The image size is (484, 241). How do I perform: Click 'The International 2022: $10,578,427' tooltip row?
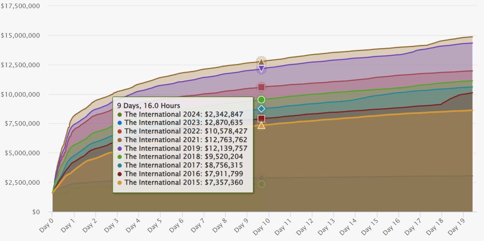(183, 131)
